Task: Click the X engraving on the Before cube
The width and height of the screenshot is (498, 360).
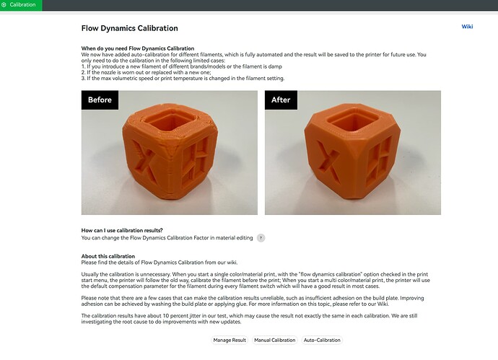Action: pyautogui.click(x=145, y=162)
